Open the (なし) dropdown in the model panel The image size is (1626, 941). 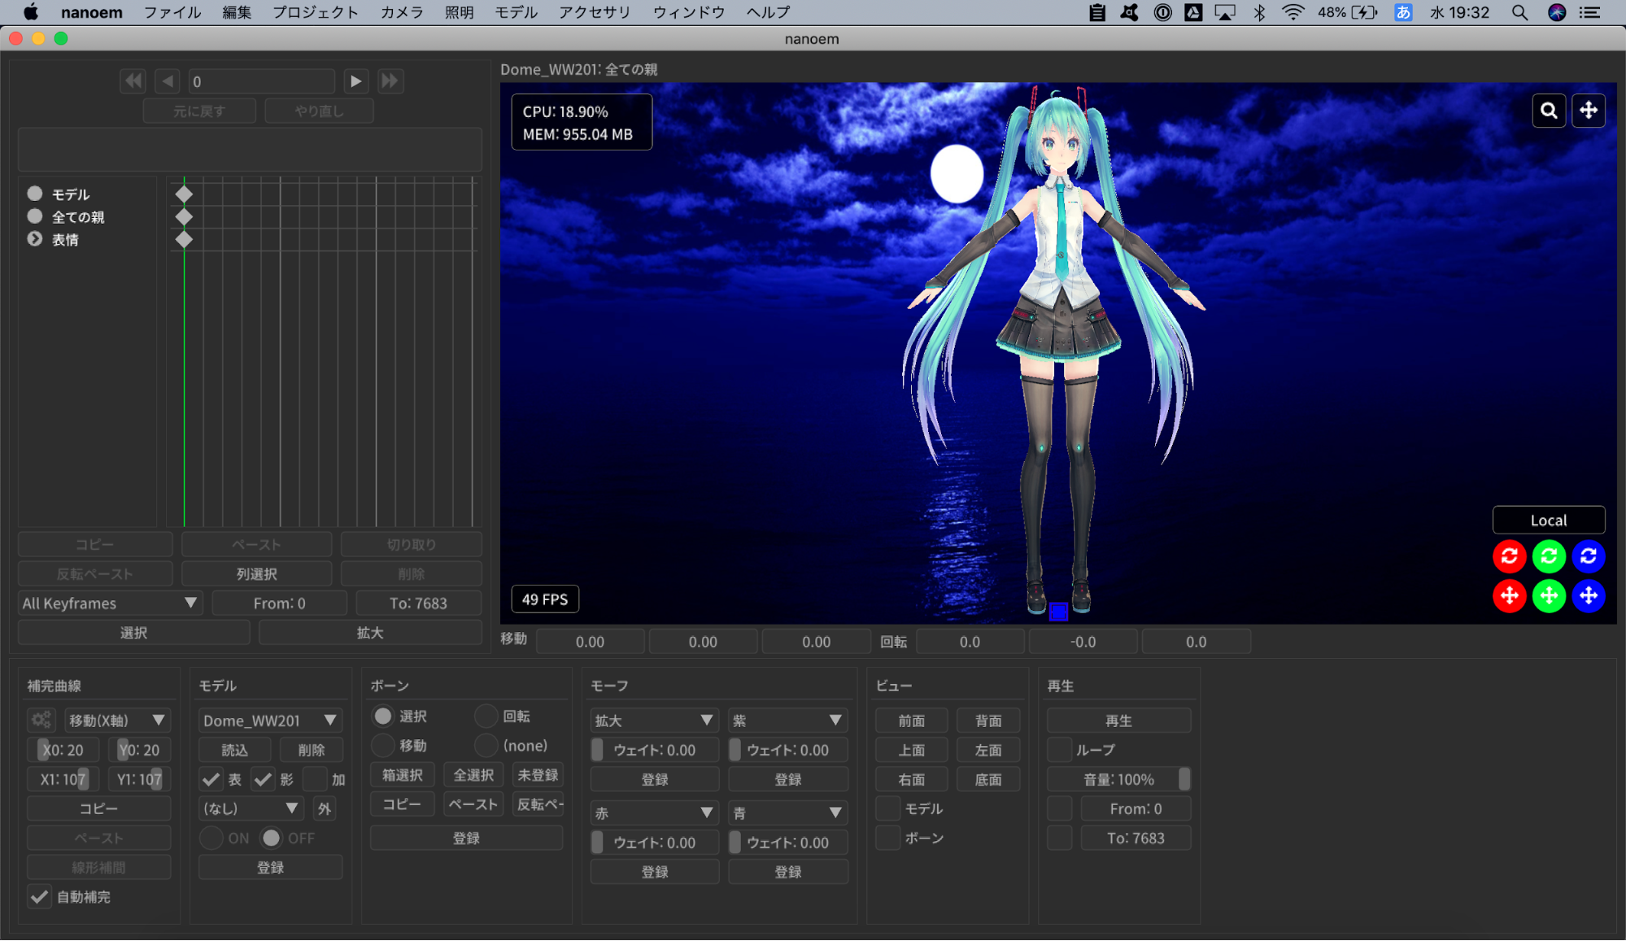click(251, 808)
